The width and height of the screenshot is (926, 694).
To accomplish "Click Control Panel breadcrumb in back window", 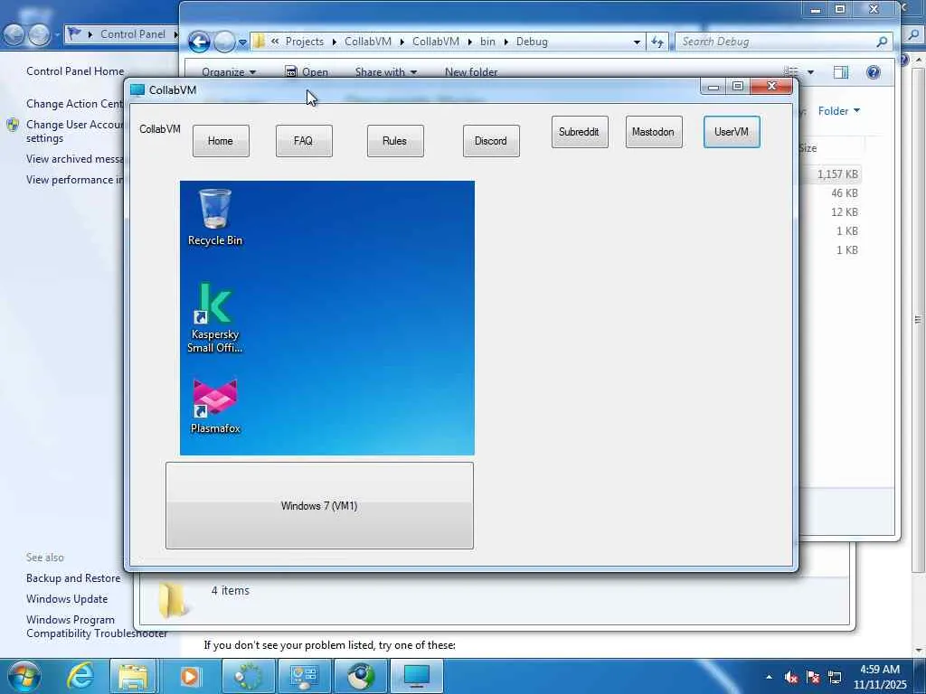I will coord(132,34).
